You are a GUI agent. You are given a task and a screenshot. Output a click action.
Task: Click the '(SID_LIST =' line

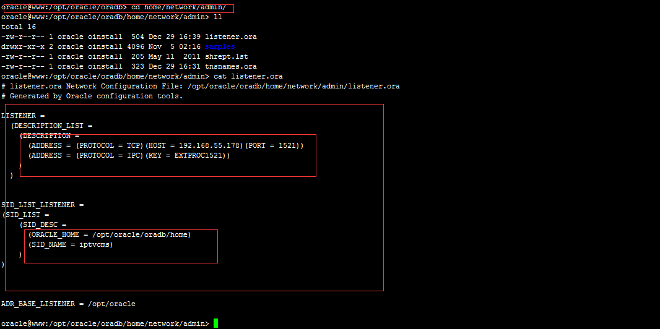pos(25,215)
